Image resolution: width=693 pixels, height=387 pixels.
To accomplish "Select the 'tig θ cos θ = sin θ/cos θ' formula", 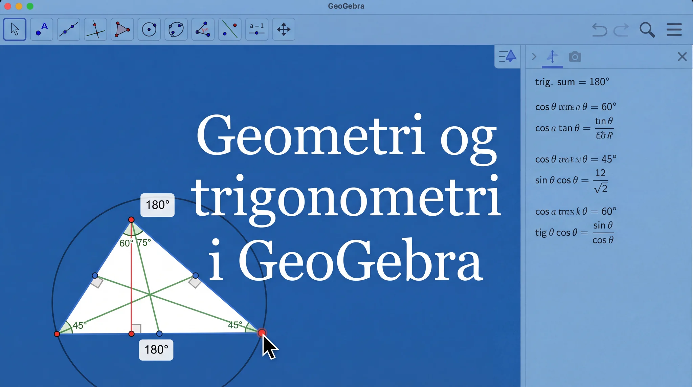I will (x=574, y=233).
